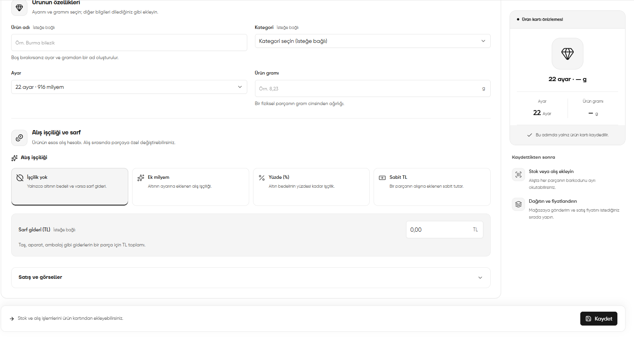Click the Ürün gramı label in preview card
The height and width of the screenshot is (341, 634).
pyautogui.click(x=593, y=101)
